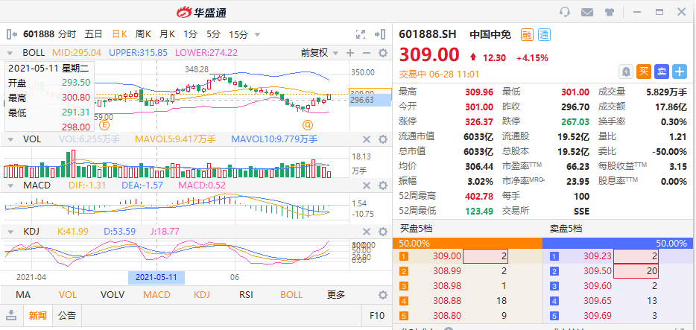This screenshot has height=330, width=696.
Task: Click the F10 company info button
Action: tap(377, 315)
